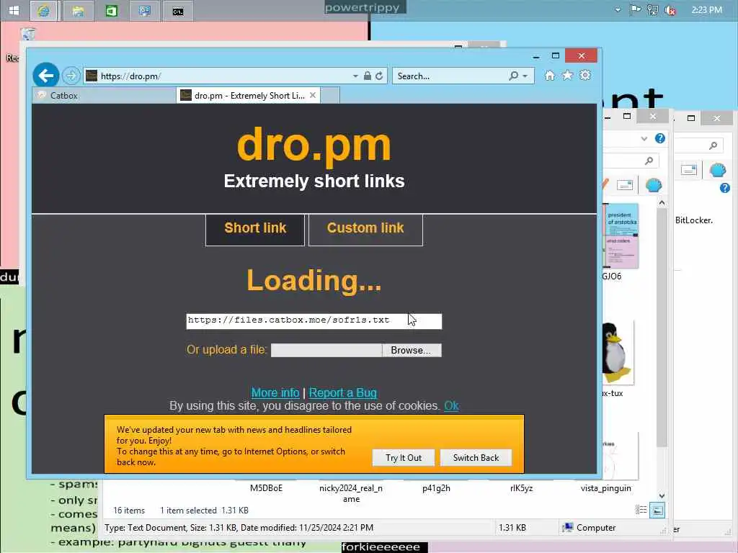Click the Computer entry in the Explorer status bar
The image size is (738, 553).
click(x=590, y=528)
